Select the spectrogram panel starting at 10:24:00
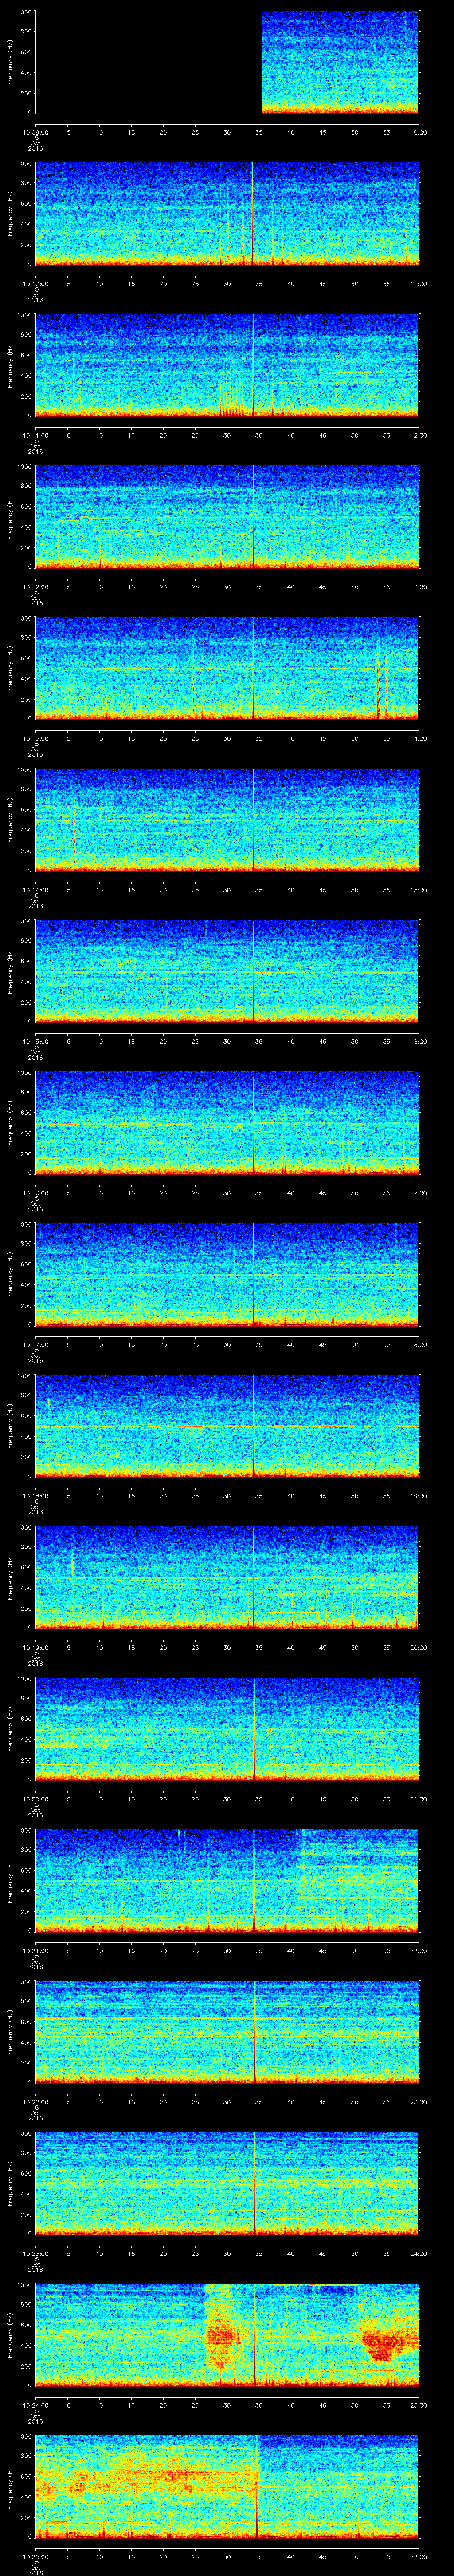Screen dimensions: 454x2576 (x=227, y=2335)
